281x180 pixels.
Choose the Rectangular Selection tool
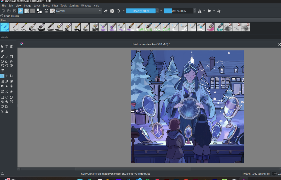click(x=2, y=97)
